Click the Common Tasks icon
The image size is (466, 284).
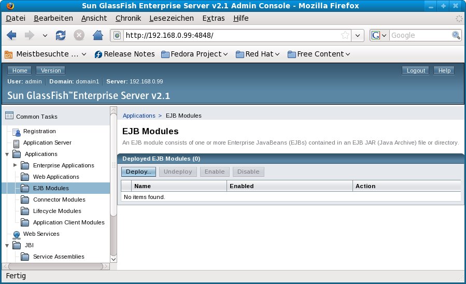pos(9,116)
